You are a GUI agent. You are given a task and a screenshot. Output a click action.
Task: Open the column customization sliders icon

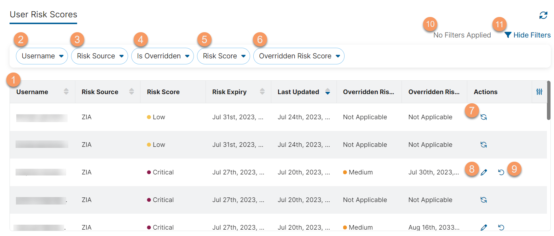point(539,92)
